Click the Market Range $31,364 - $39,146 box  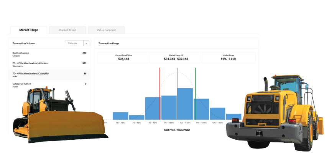(x=176, y=57)
